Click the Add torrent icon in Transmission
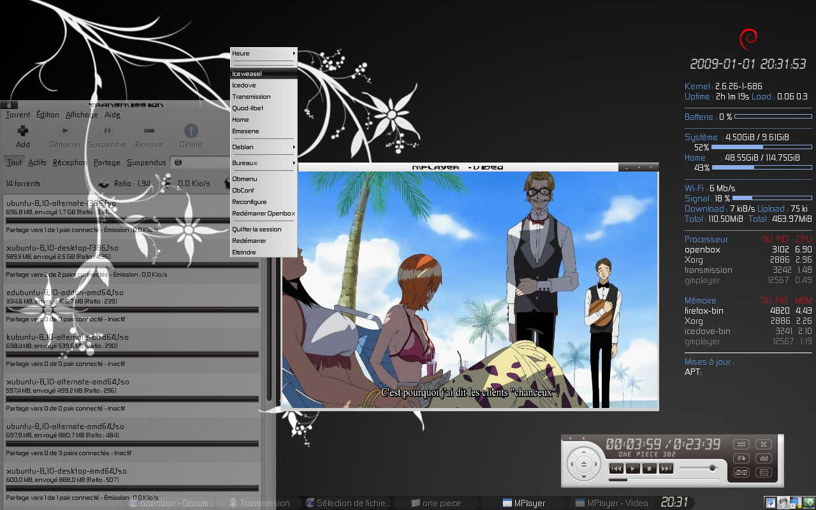This screenshot has height=510, width=816. (23, 131)
